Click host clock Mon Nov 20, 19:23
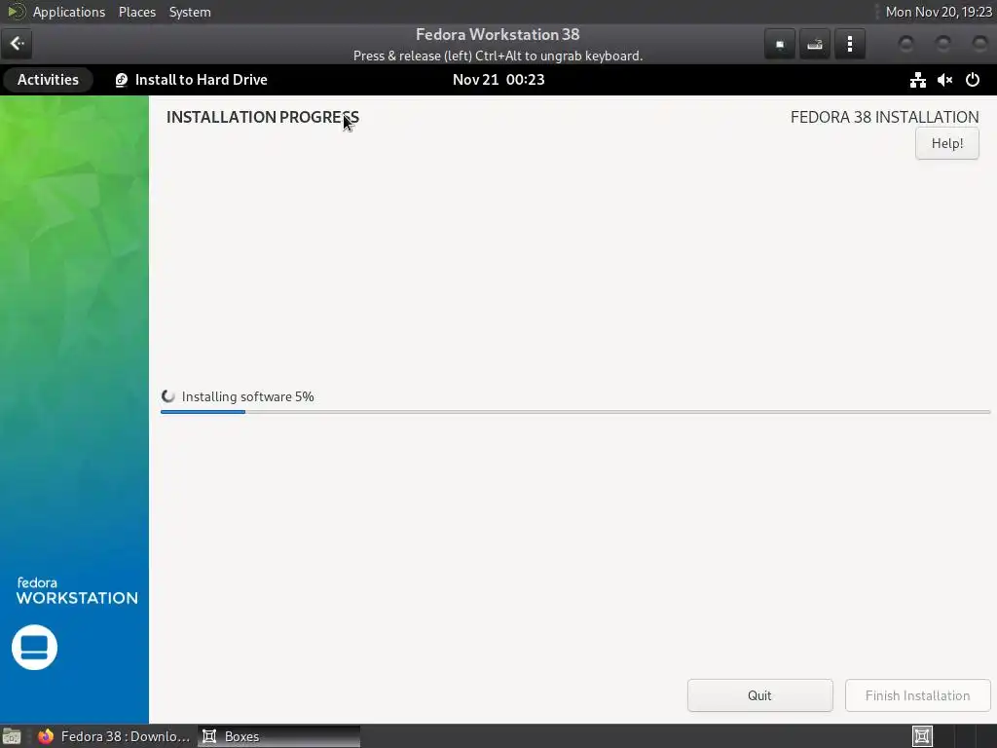The image size is (997, 748). tap(939, 12)
